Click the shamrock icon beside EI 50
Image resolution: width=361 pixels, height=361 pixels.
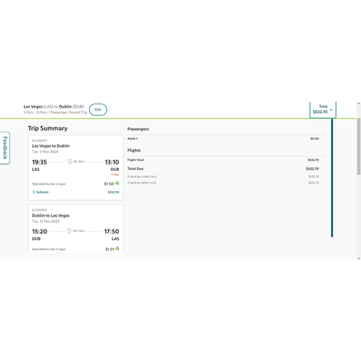click(x=117, y=183)
